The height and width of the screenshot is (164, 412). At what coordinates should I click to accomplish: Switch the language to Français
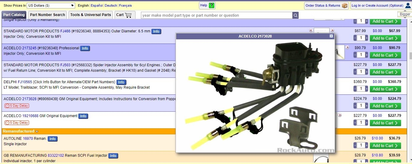pyautogui.click(x=125, y=5)
